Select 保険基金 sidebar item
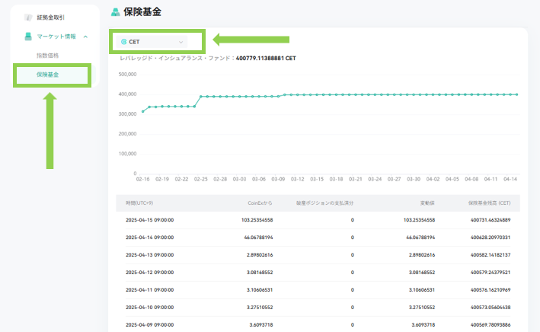The height and width of the screenshot is (332, 540). pos(47,75)
